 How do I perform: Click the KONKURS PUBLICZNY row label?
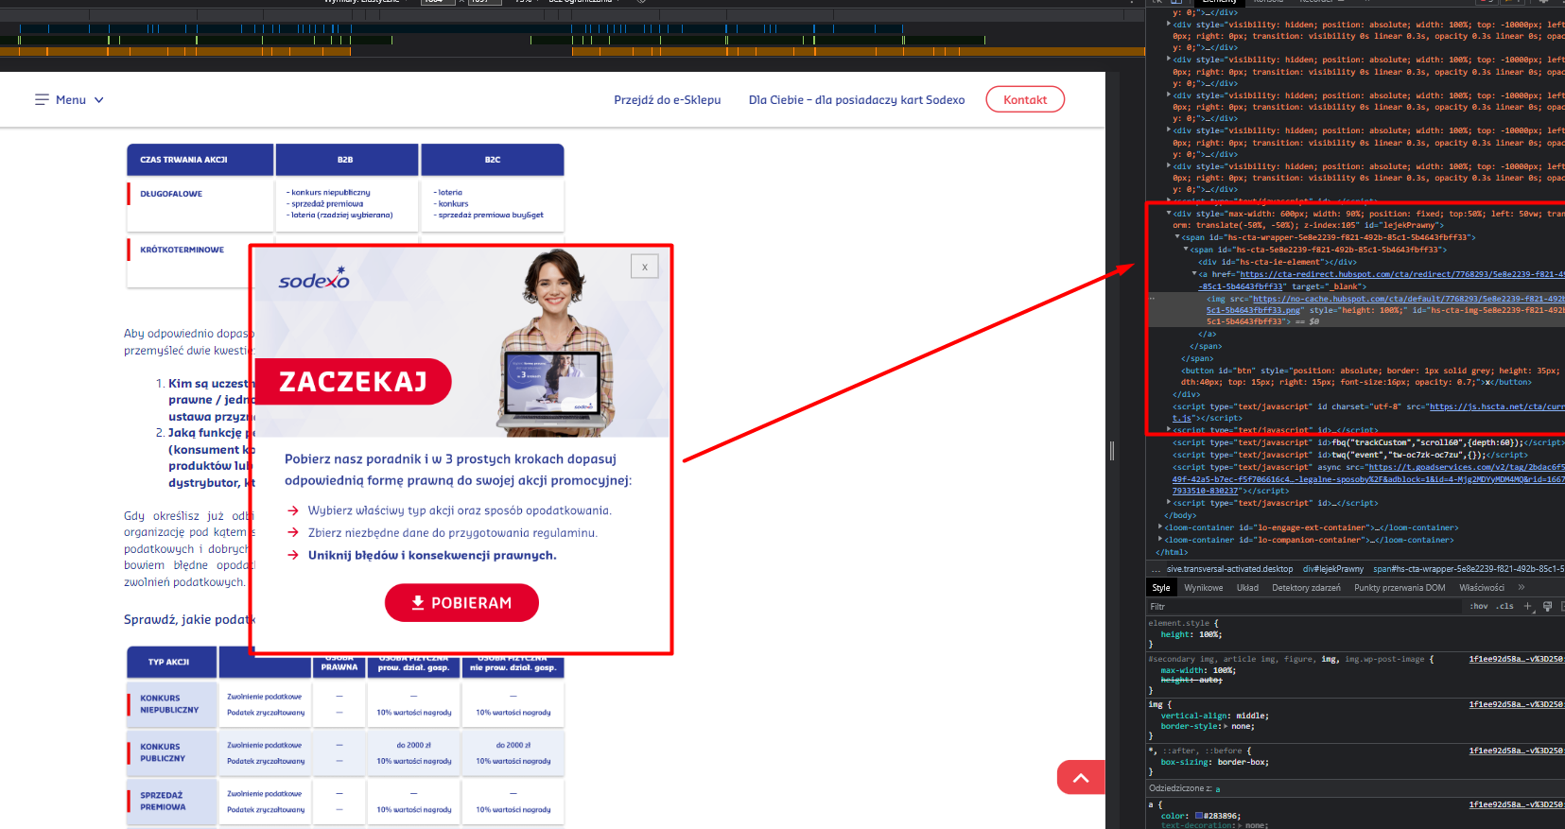pyautogui.click(x=163, y=752)
